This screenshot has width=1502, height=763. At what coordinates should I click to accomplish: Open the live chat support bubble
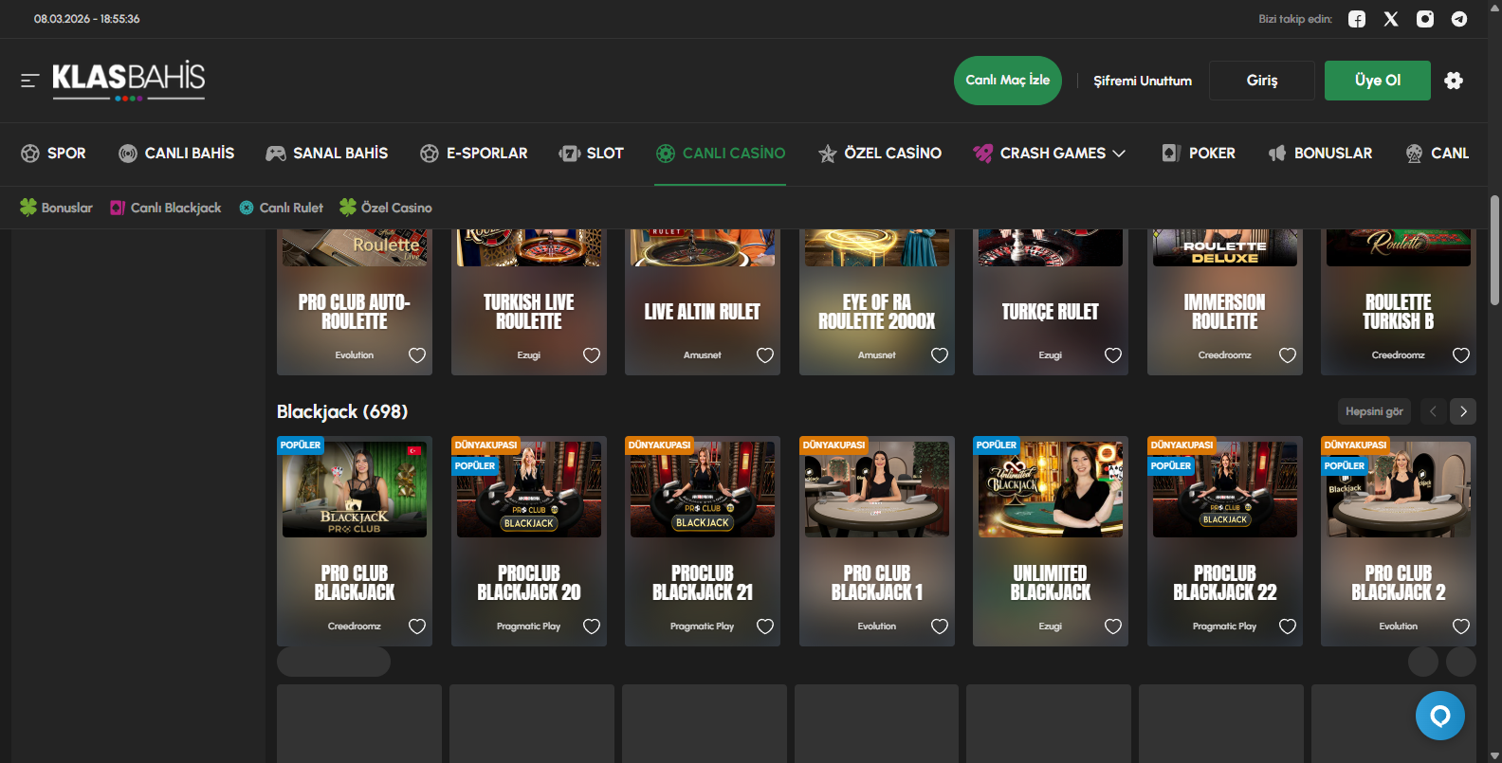[1440, 716]
